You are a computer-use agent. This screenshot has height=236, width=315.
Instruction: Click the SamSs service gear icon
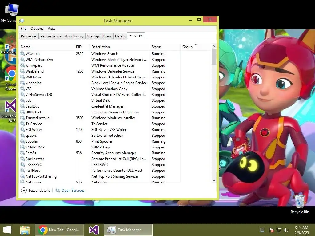pyautogui.click(x=22, y=153)
